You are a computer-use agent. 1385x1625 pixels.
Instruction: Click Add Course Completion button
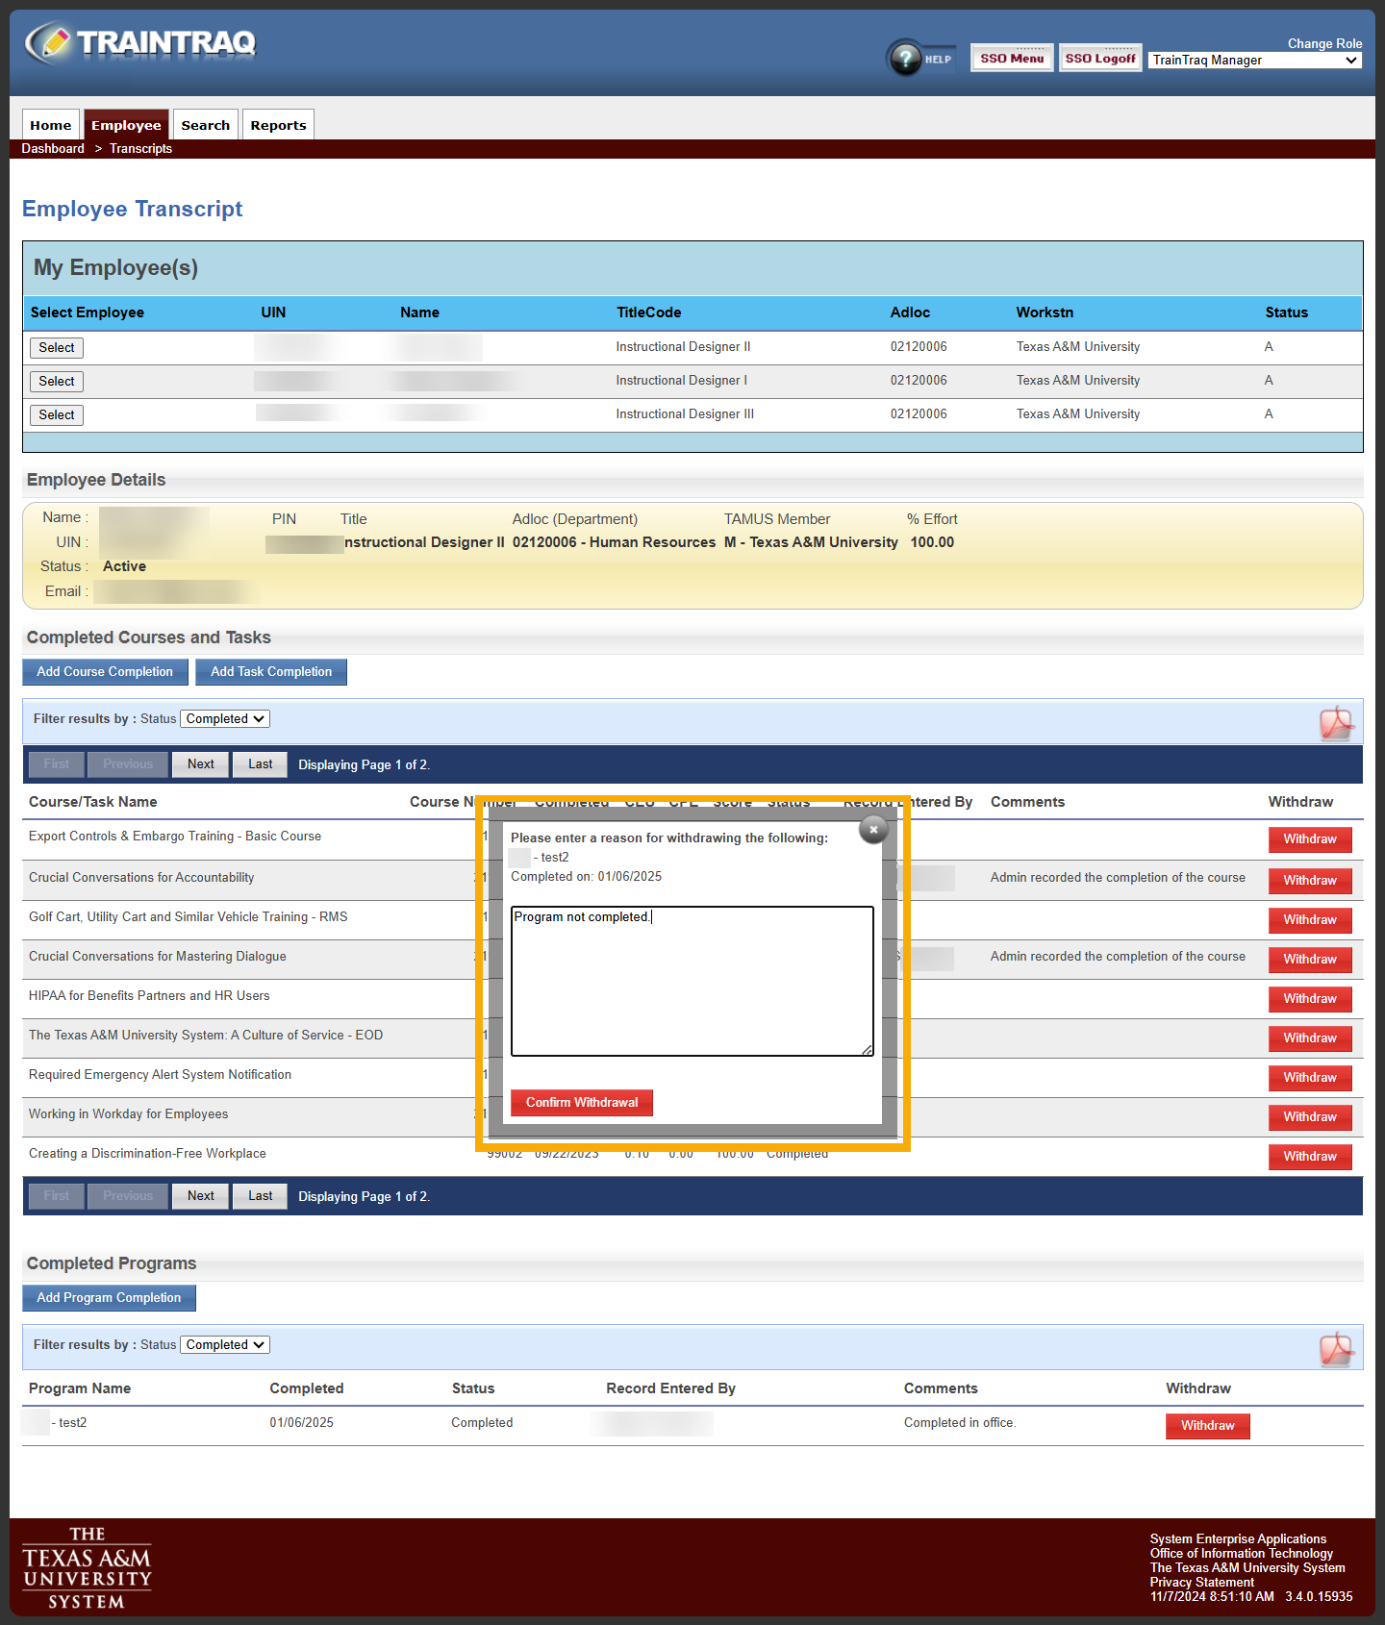[105, 672]
